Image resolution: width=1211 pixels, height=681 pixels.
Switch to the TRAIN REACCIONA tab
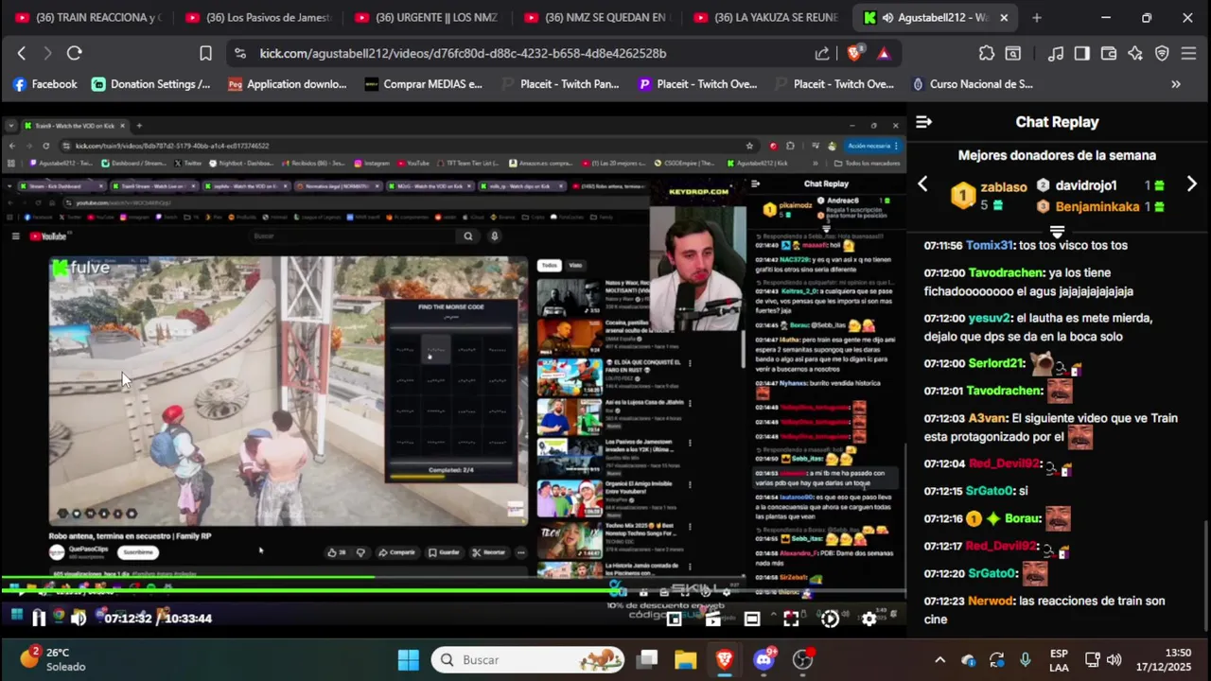pyautogui.click(x=88, y=17)
